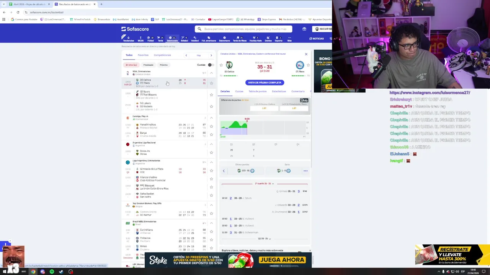Expand the Q1 28-25 play-by-play

click(265, 239)
